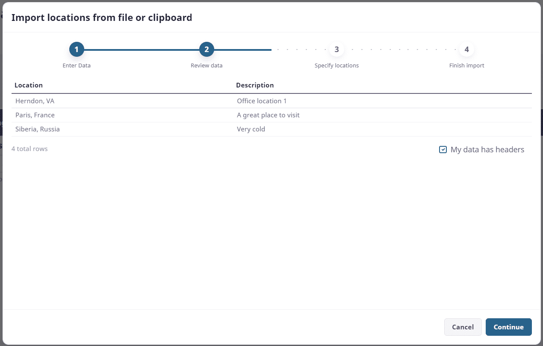Click the Location column header
This screenshot has width=543, height=346.
29,85
